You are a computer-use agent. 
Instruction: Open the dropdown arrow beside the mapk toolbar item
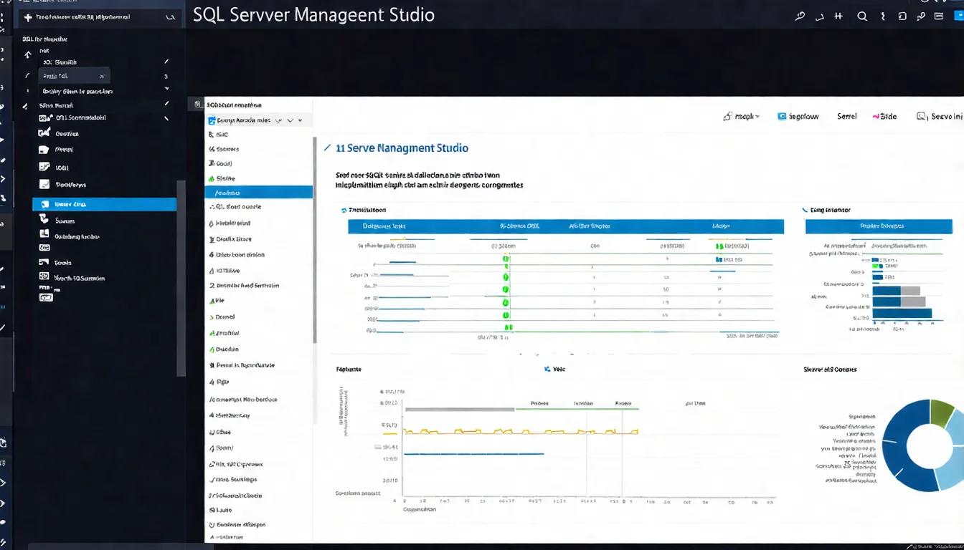pyautogui.click(x=757, y=116)
